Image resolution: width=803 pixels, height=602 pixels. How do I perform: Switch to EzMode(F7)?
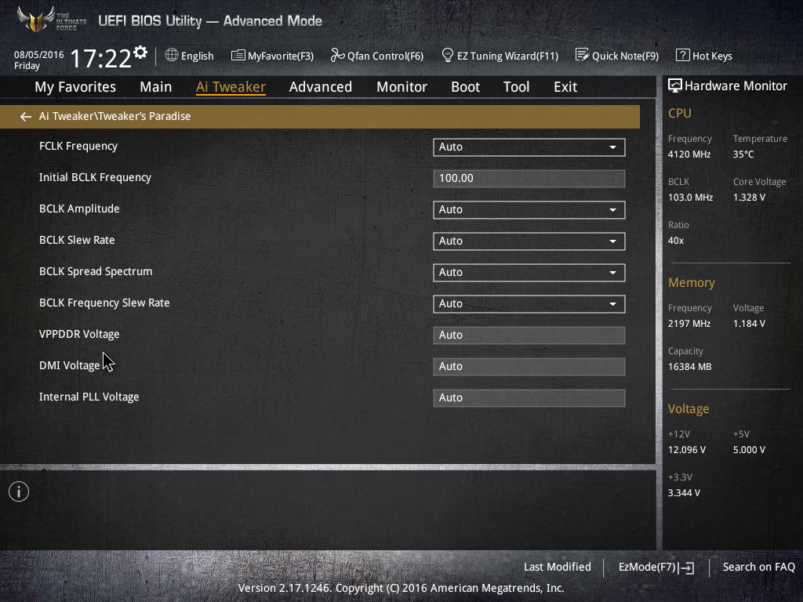pyautogui.click(x=656, y=568)
